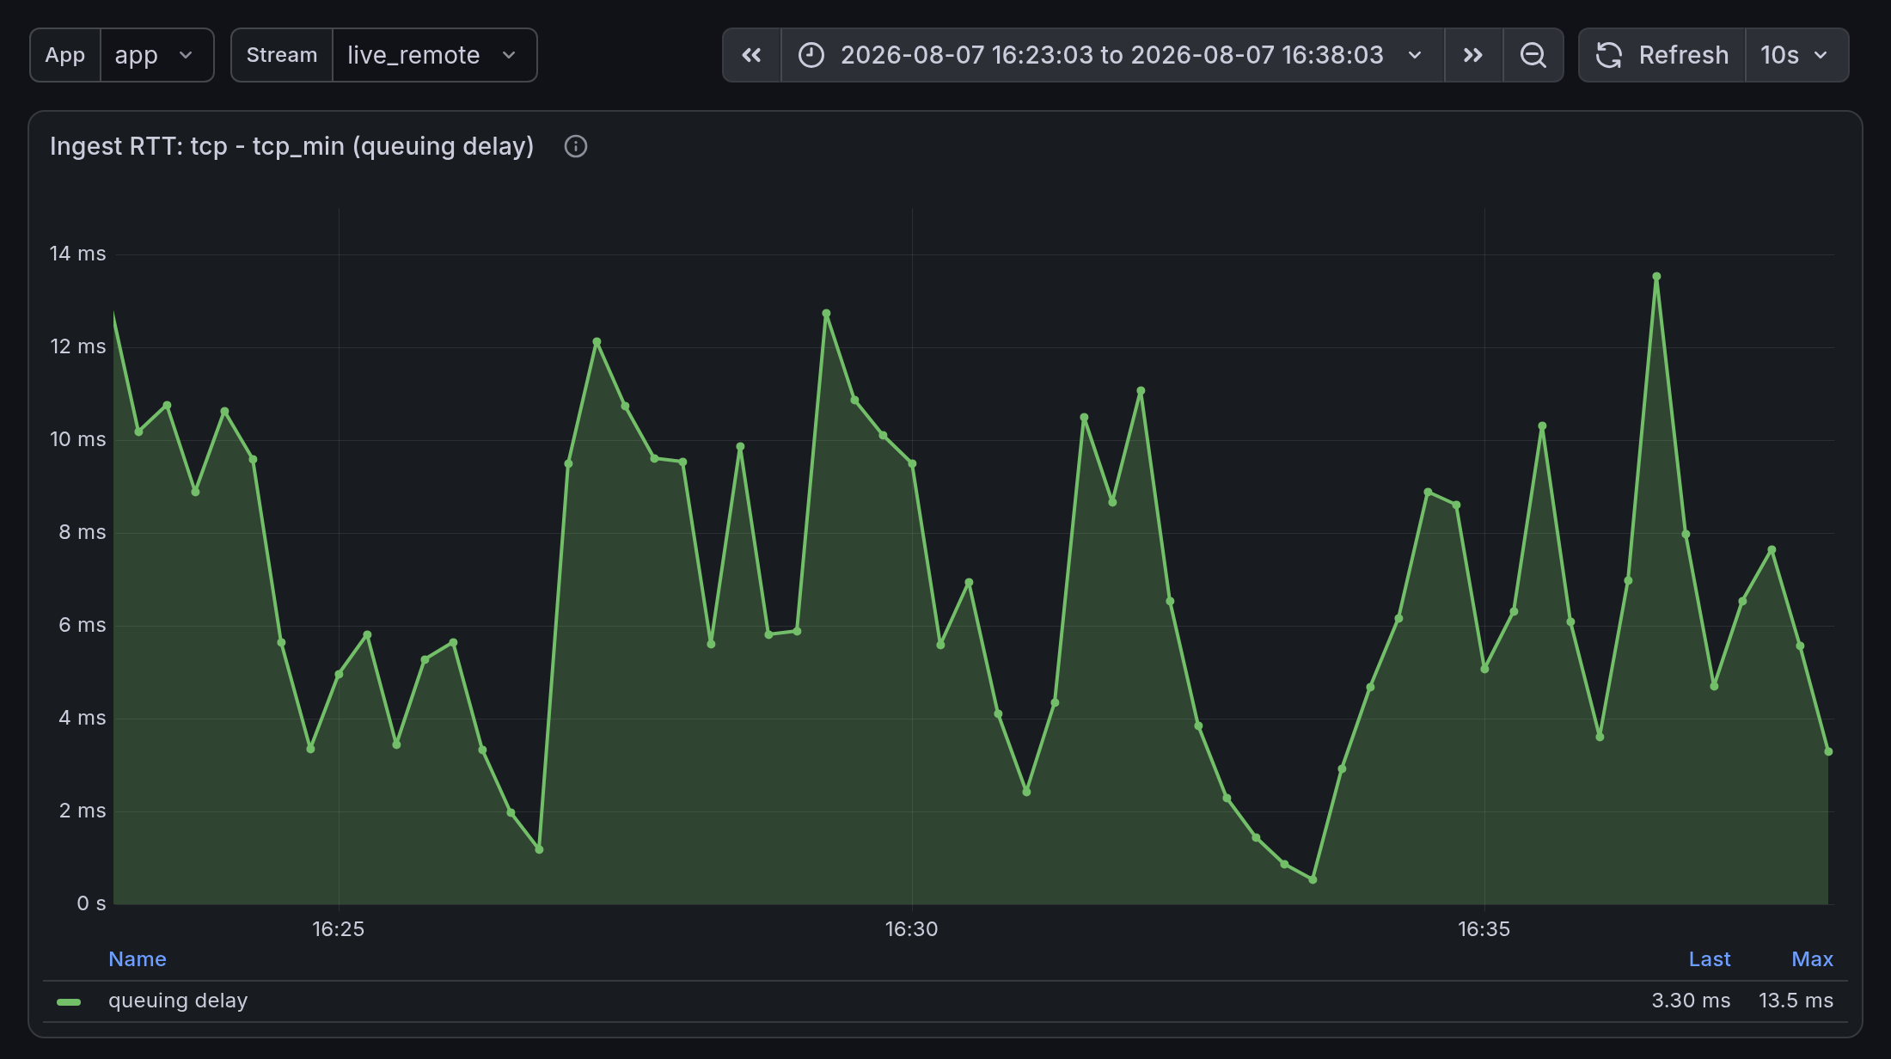The image size is (1891, 1059).
Task: Open color picker for queuing delay swatch
Action: click(x=69, y=1001)
